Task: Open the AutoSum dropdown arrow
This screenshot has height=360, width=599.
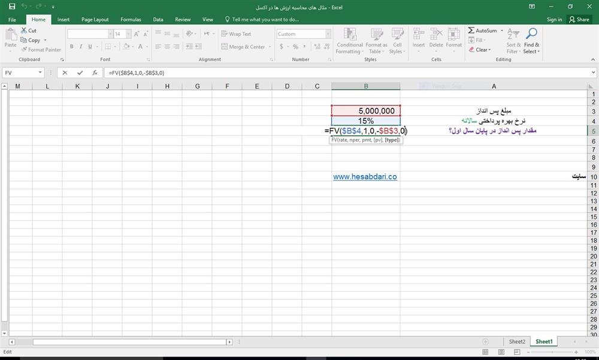Action: 500,30
